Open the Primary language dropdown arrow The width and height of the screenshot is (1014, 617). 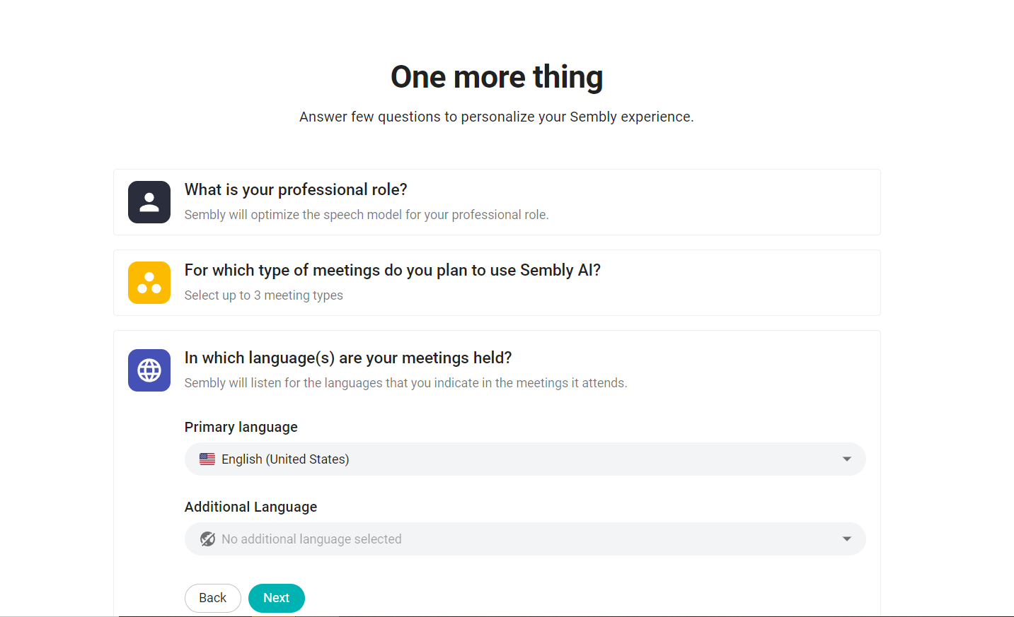(847, 459)
